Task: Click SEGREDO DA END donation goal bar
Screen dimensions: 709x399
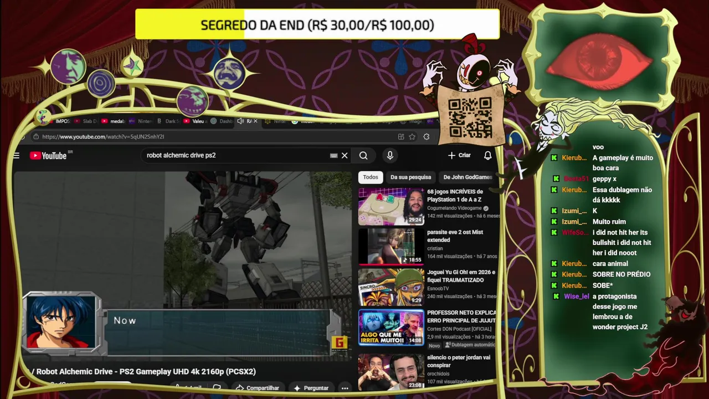Action: (317, 25)
